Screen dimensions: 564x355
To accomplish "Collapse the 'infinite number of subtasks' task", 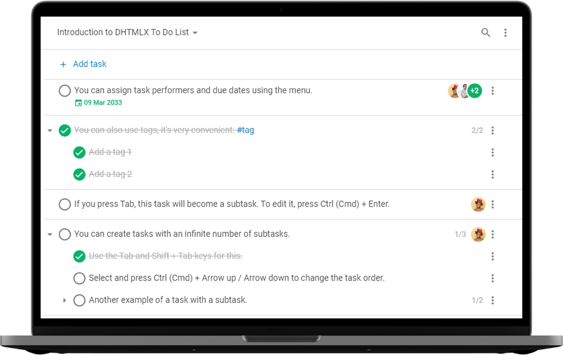I will pyautogui.click(x=50, y=235).
